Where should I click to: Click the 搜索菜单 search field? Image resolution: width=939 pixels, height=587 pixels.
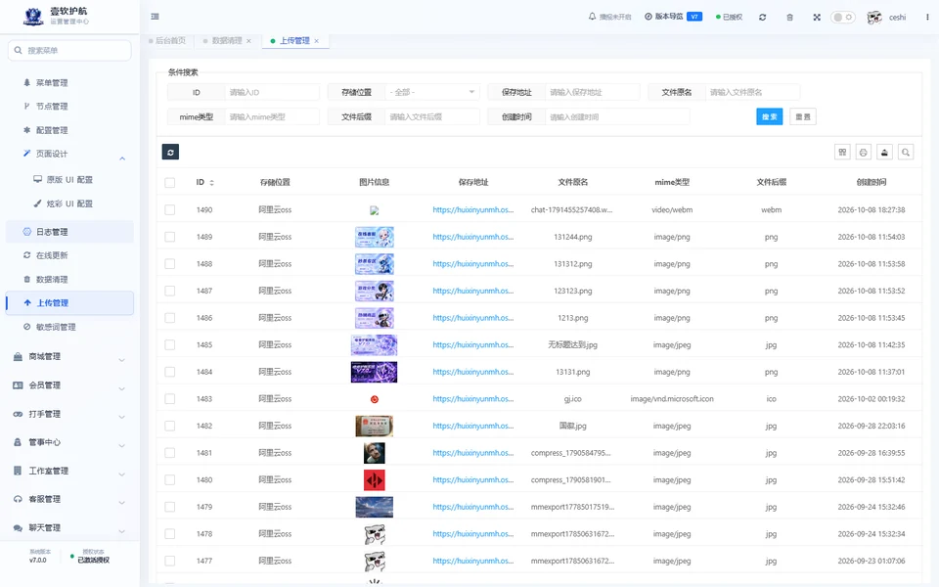point(69,50)
